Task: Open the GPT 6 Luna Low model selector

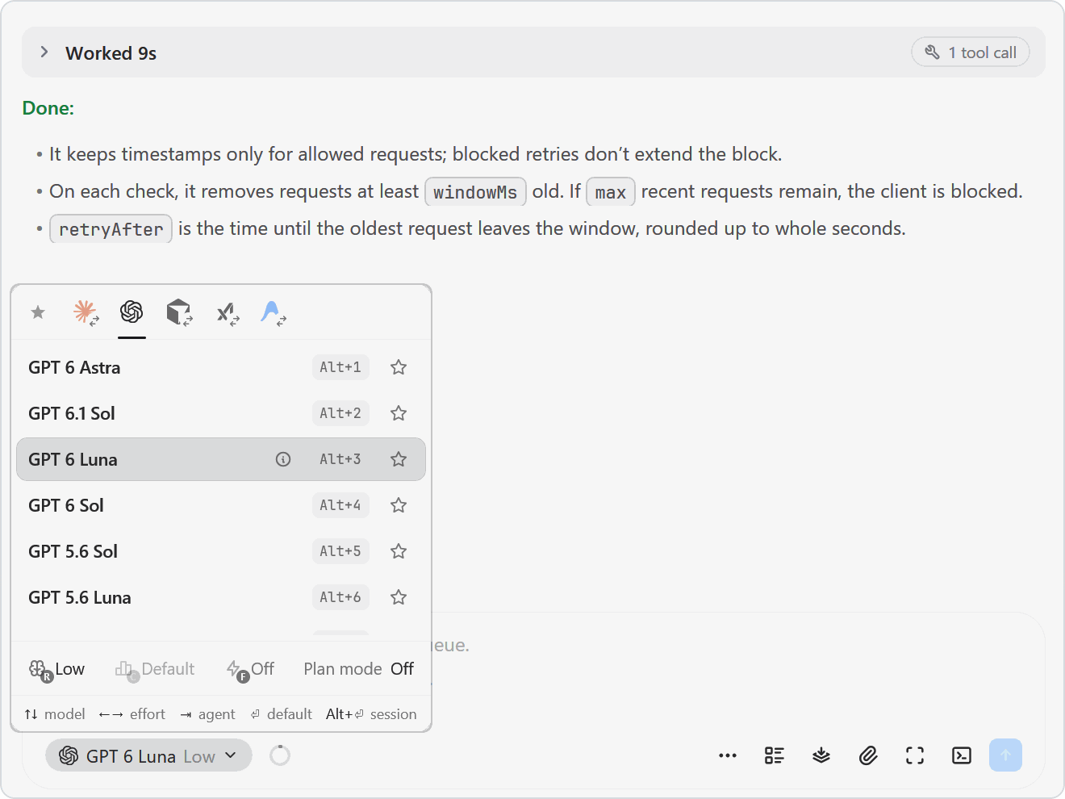Action: click(x=149, y=756)
